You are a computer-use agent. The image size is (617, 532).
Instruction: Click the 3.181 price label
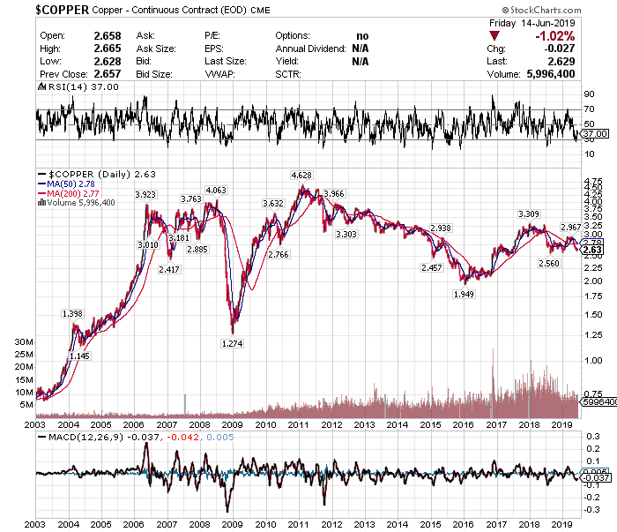[x=179, y=238]
